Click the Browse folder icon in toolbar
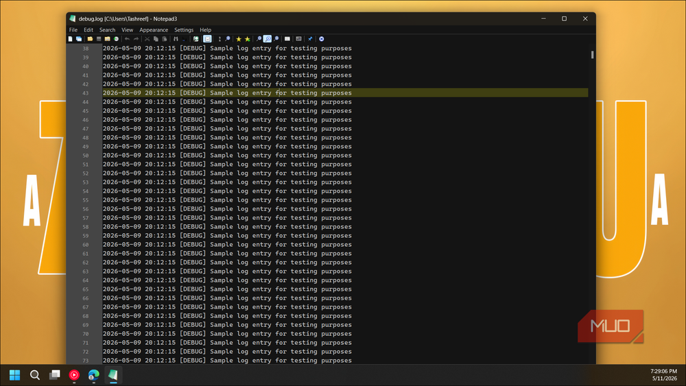The width and height of the screenshot is (686, 386). coord(107,39)
